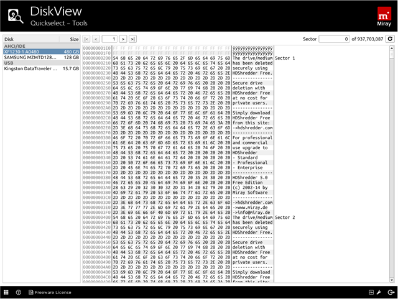Viewport: 398px width, 299px height.
Task: Click the DiskView title text
Action: pyautogui.click(x=56, y=11)
